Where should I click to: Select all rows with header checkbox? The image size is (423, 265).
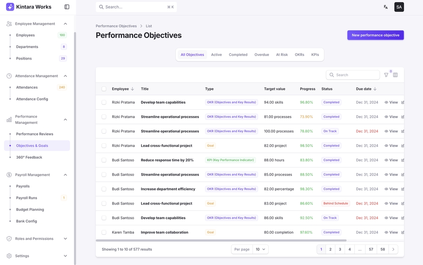(104, 89)
